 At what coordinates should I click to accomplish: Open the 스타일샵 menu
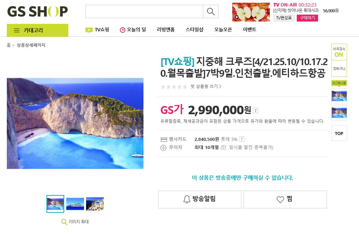click(194, 29)
